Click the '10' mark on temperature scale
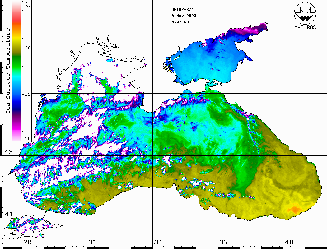The height and width of the screenshot is (249, 327). pyautogui.click(x=27, y=139)
